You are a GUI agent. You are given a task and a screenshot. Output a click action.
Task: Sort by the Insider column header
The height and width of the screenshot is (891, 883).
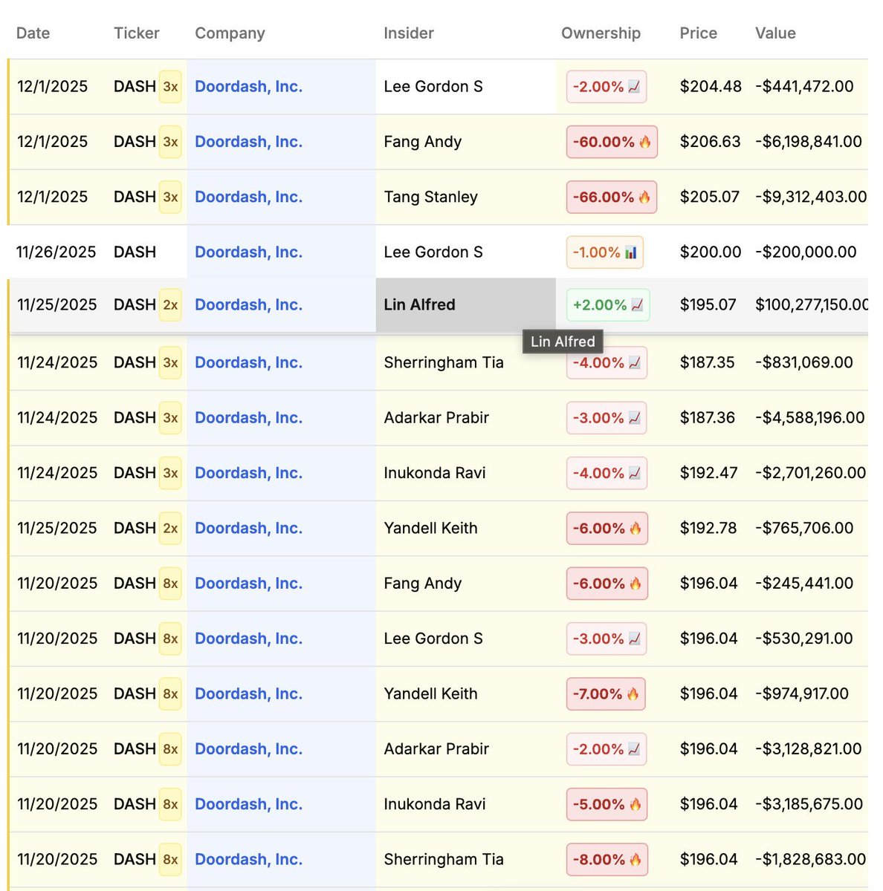coord(409,33)
